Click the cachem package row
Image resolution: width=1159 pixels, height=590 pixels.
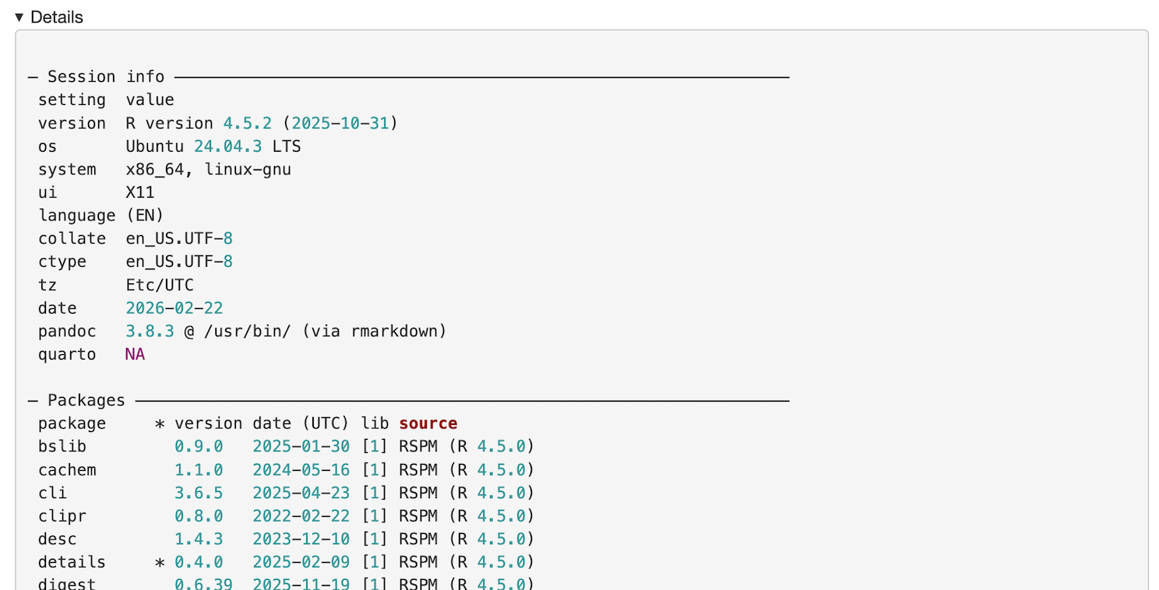click(67, 469)
